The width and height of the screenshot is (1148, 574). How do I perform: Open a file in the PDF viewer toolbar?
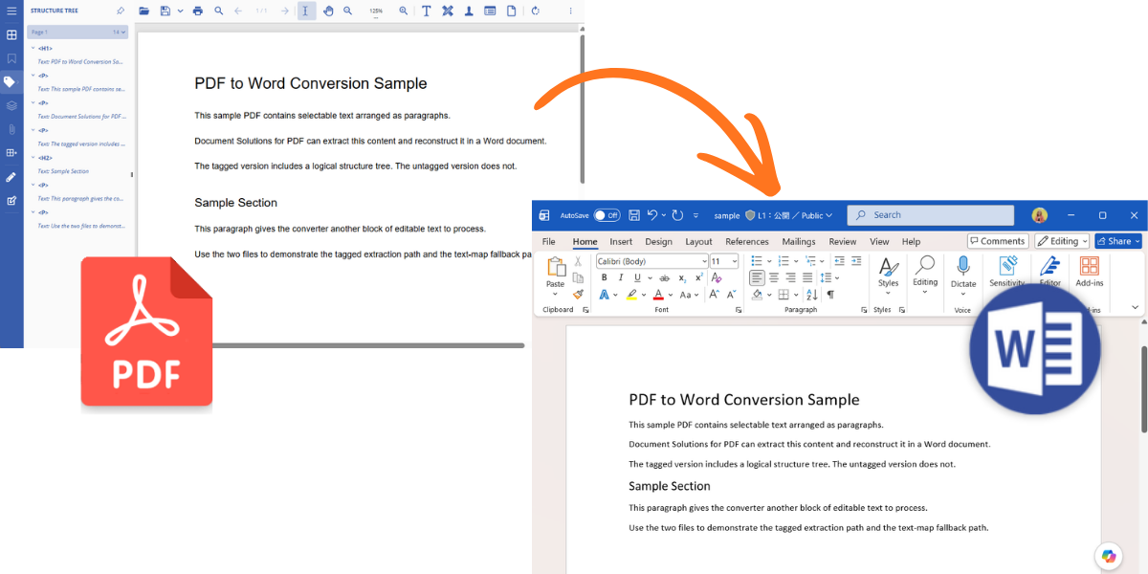(144, 11)
